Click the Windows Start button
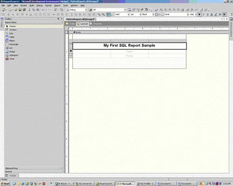233x186 pixels. [5, 184]
